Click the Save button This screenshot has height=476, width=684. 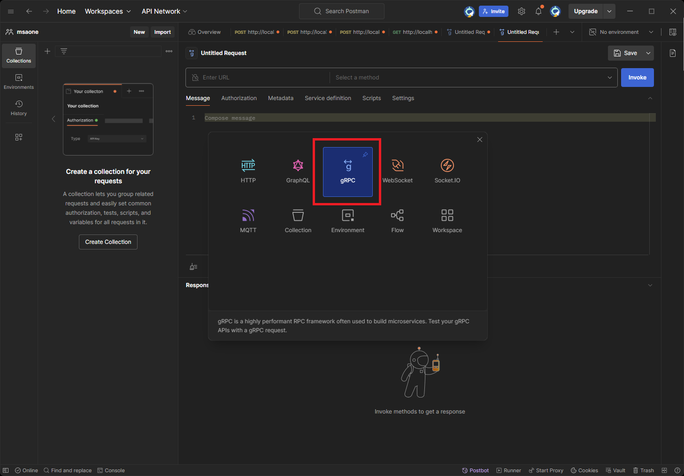coord(625,53)
